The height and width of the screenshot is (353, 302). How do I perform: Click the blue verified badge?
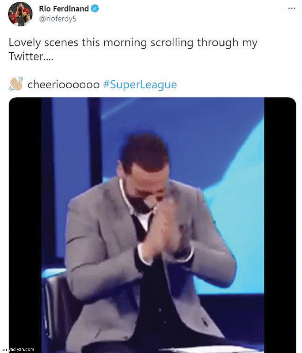pos(95,8)
